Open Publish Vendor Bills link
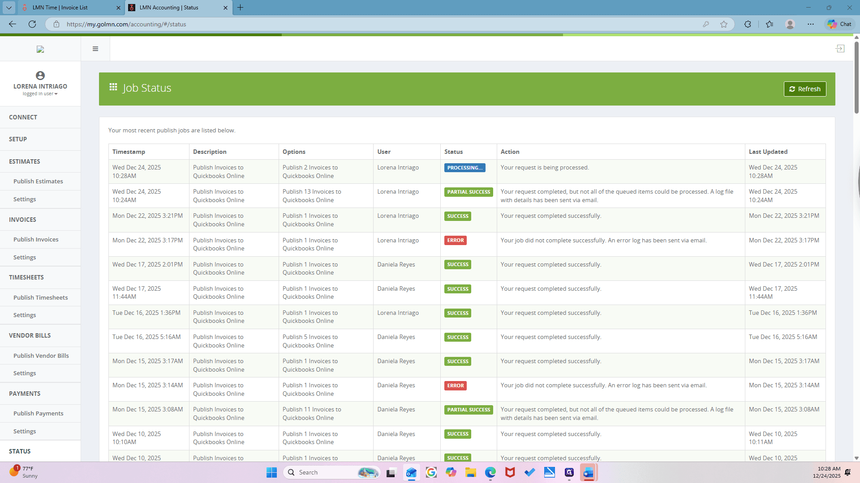This screenshot has height=483, width=860. click(x=41, y=356)
